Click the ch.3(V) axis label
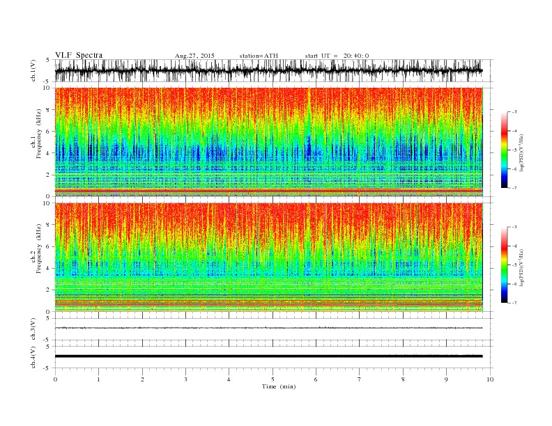 tap(33, 329)
